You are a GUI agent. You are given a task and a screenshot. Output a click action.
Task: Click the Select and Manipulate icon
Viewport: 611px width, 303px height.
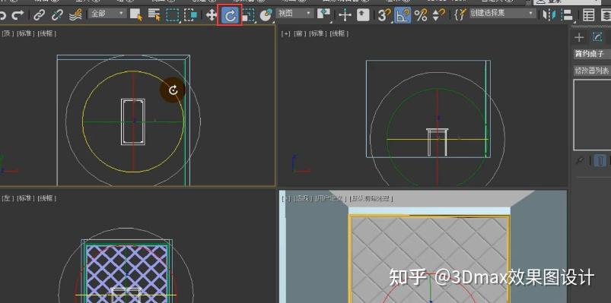coord(345,15)
